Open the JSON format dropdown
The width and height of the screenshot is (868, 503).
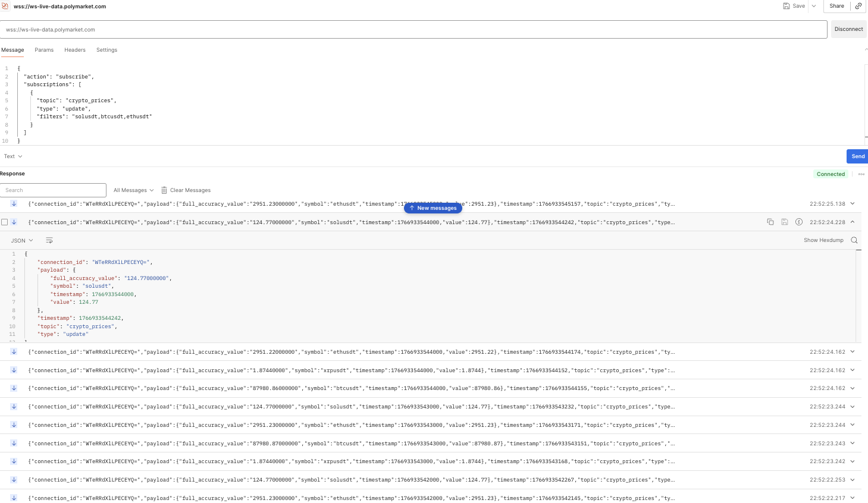pyautogui.click(x=22, y=241)
